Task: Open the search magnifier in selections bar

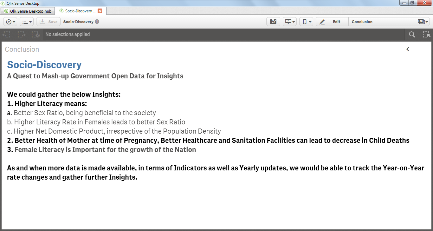Action: pyautogui.click(x=412, y=34)
